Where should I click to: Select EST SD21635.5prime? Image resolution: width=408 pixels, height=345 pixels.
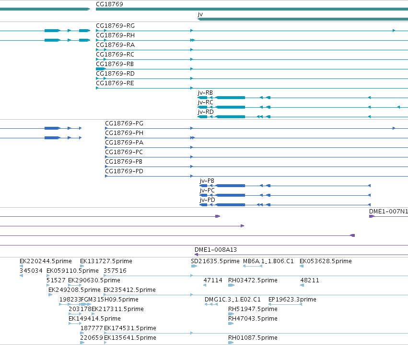(x=215, y=261)
